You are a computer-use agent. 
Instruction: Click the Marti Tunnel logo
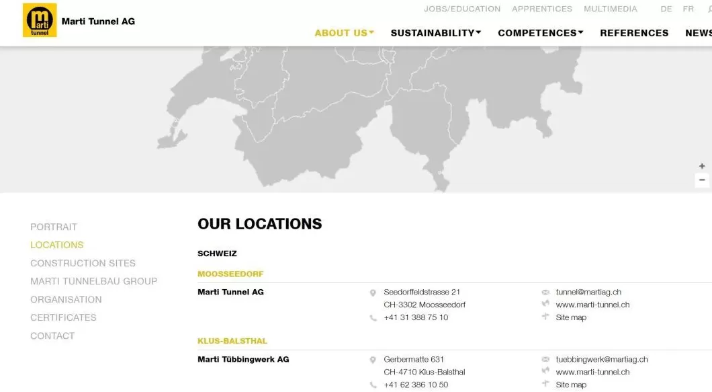pyautogui.click(x=40, y=20)
